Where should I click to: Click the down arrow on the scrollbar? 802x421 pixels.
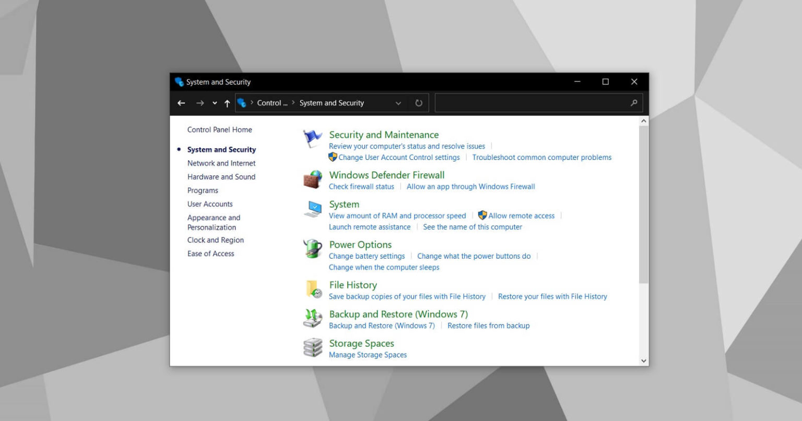(x=643, y=360)
